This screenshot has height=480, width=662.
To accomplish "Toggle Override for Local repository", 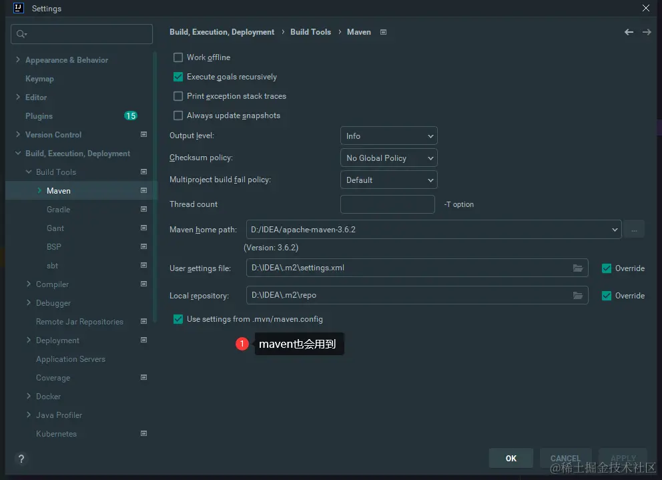I will click(x=606, y=296).
